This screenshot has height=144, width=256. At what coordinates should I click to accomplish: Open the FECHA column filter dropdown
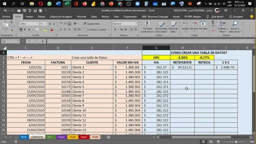tap(43, 68)
